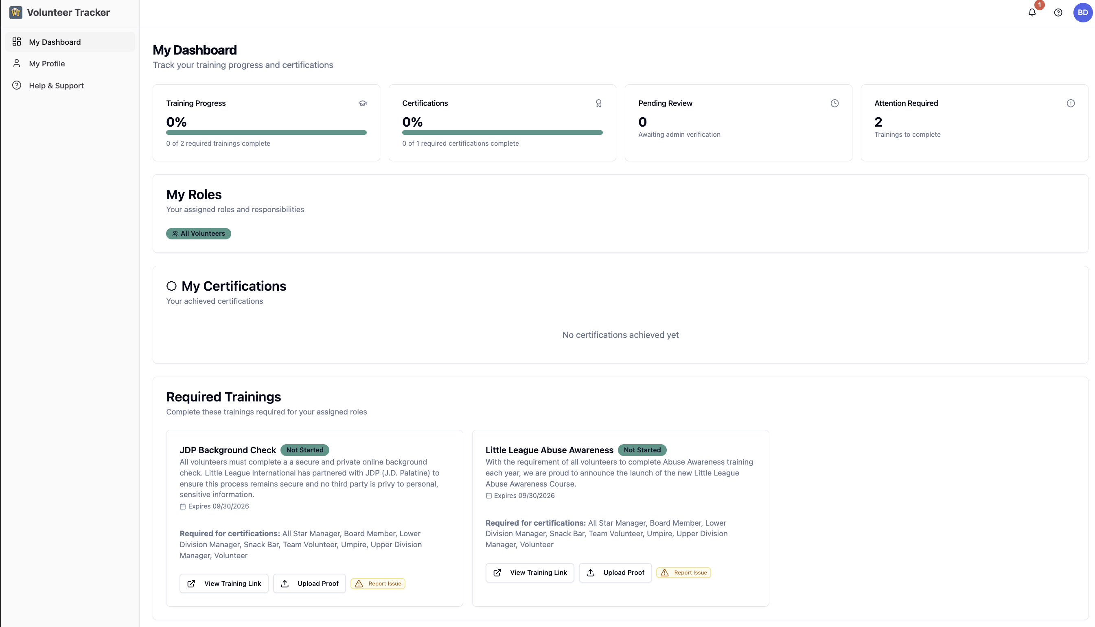This screenshot has width=1095, height=627.
Task: Open the BD user avatar menu
Action: (1082, 13)
